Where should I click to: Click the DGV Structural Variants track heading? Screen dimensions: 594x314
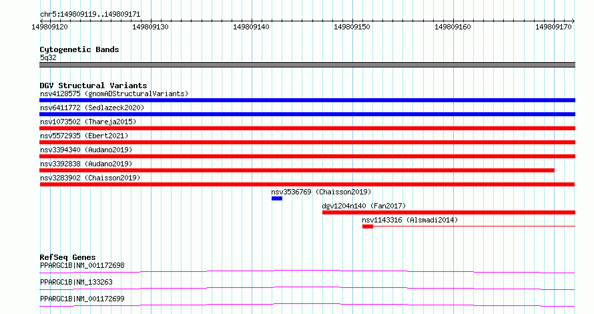(93, 86)
